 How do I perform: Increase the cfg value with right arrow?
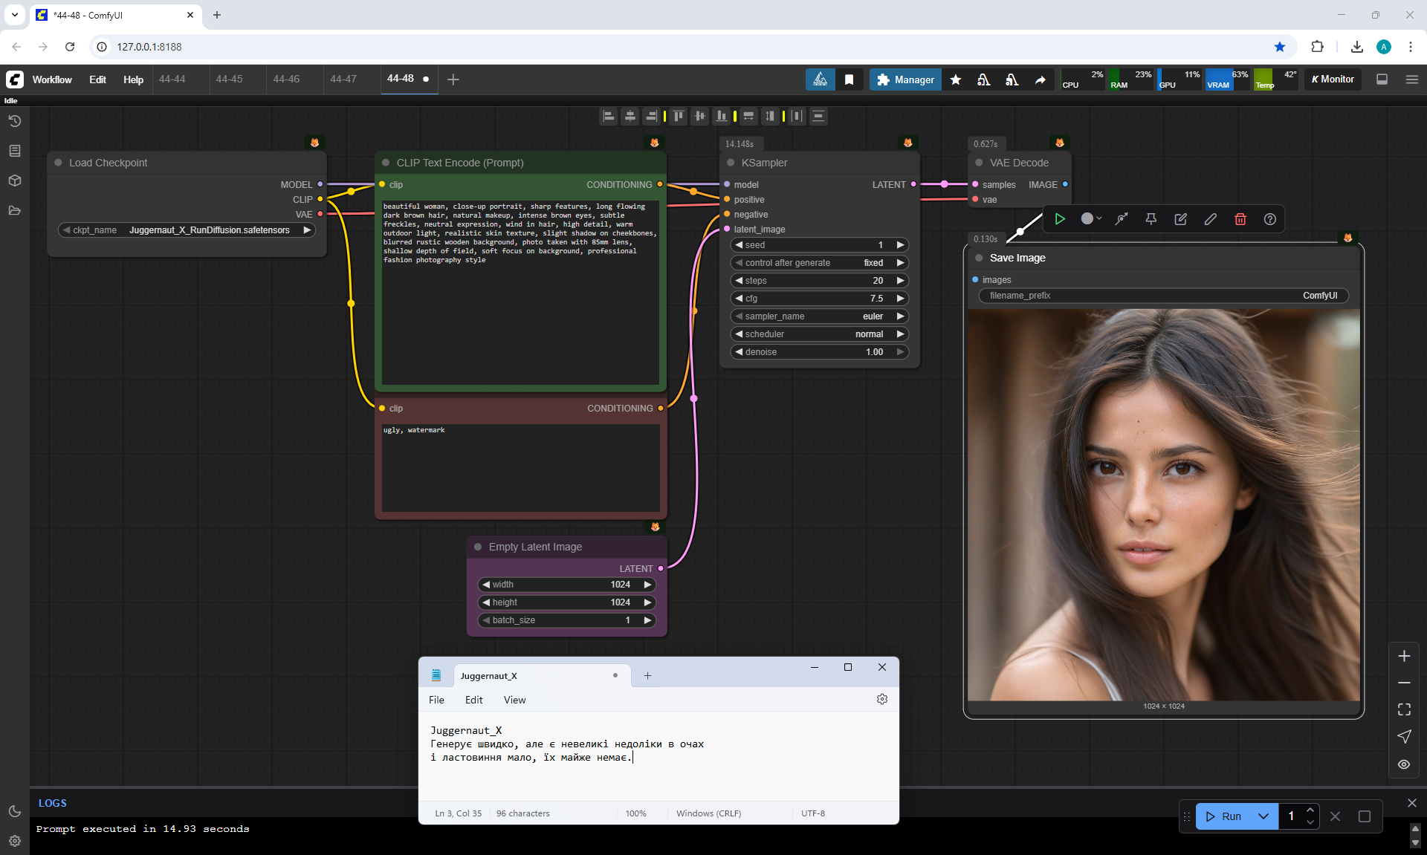(x=900, y=299)
